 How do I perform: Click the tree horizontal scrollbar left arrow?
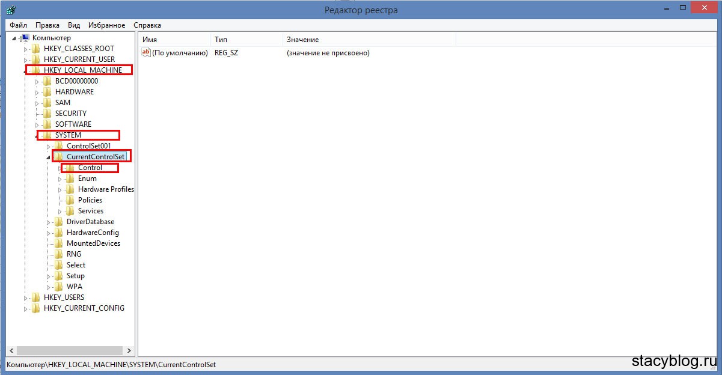(11, 350)
